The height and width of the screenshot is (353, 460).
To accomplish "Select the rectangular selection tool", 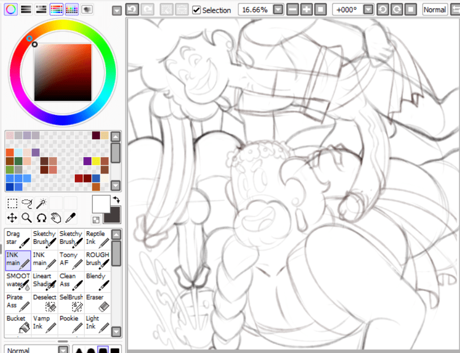I will point(12,203).
